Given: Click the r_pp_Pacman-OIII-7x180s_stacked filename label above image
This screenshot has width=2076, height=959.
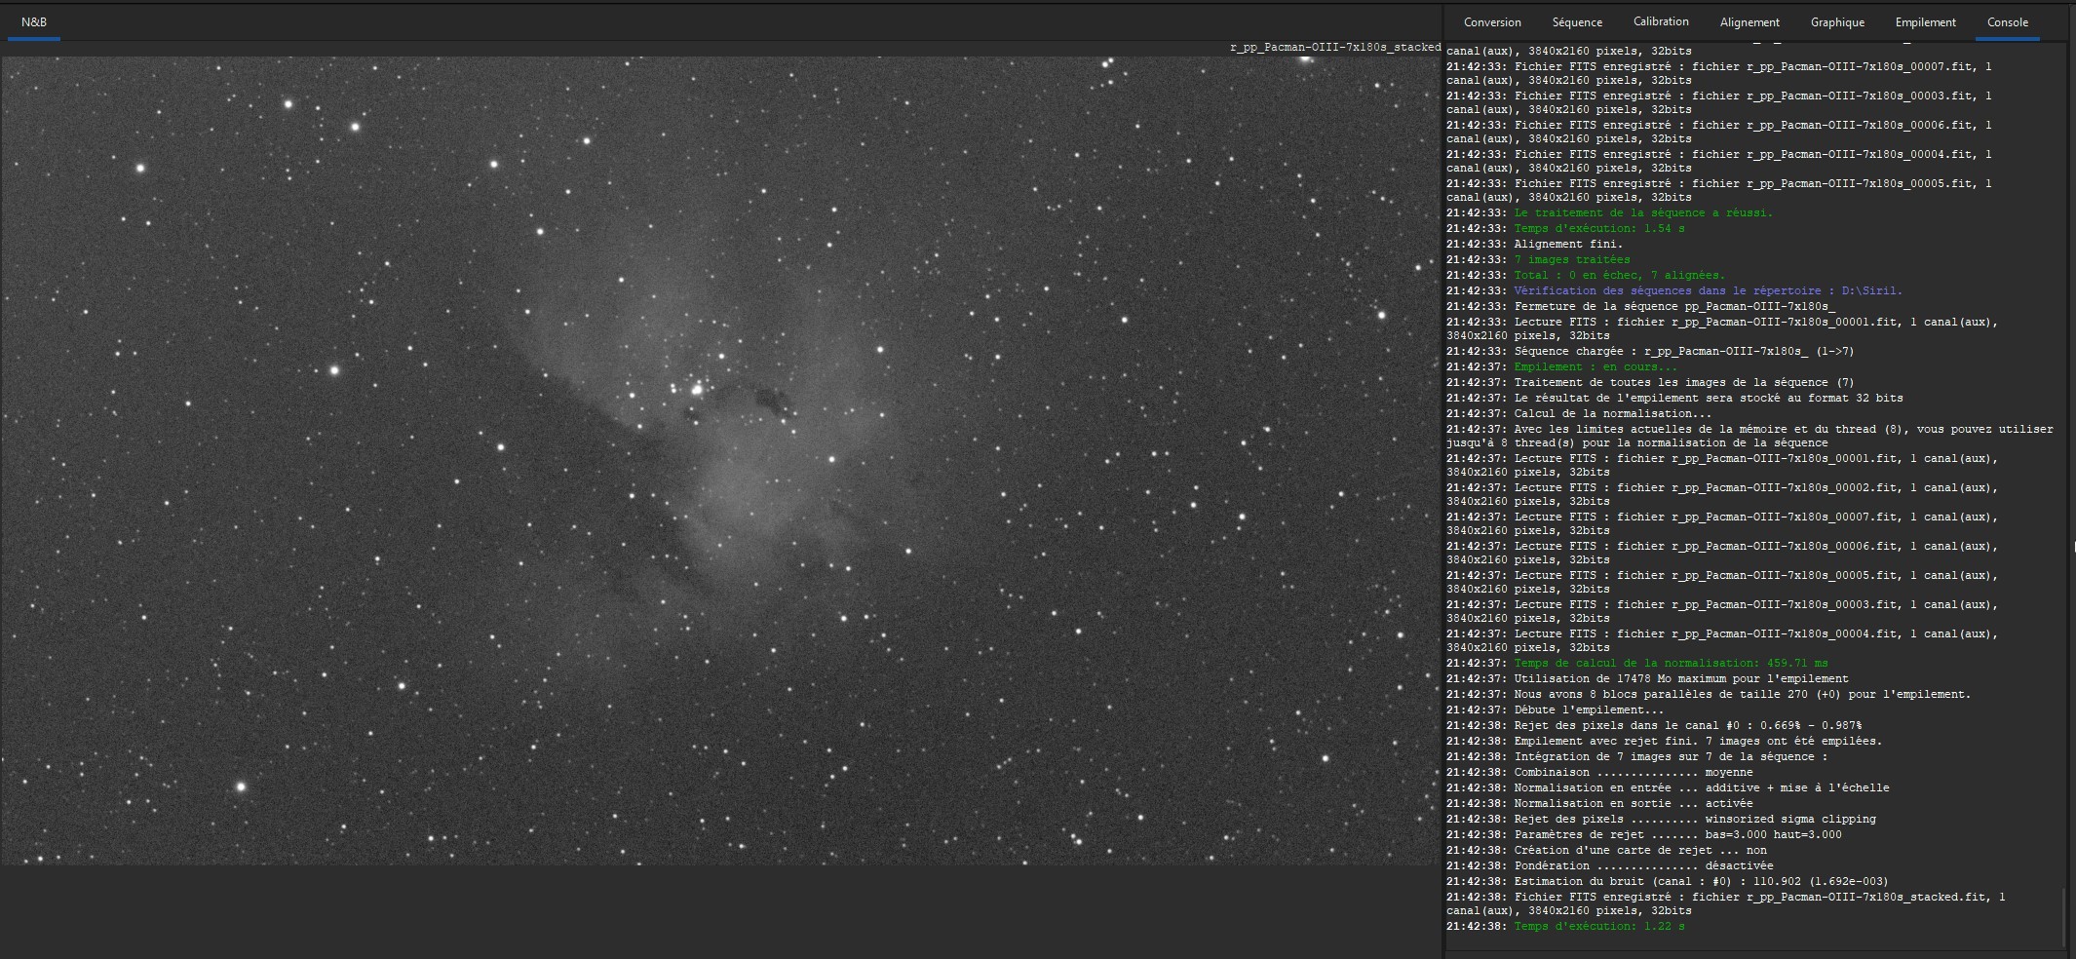Looking at the screenshot, I should point(1335,47).
